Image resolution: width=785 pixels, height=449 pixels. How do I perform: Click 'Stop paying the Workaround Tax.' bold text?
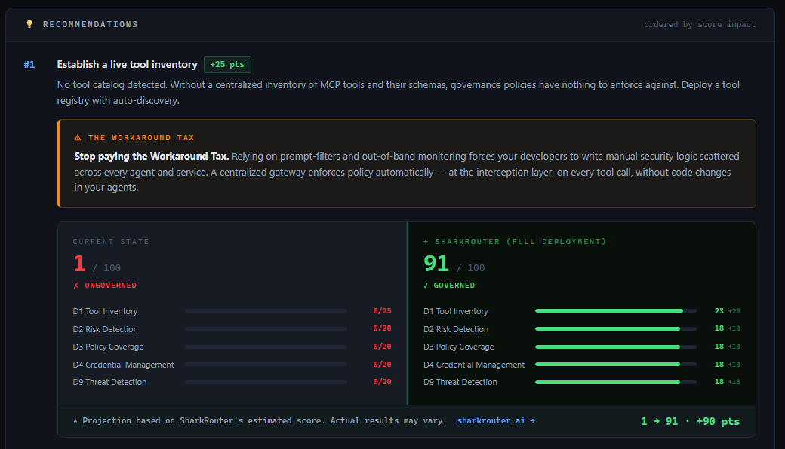151,157
